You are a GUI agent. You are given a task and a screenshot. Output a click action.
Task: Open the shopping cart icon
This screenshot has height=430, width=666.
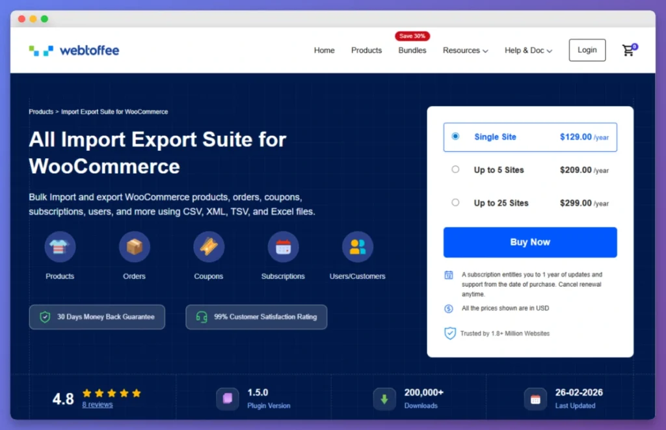[x=628, y=50]
